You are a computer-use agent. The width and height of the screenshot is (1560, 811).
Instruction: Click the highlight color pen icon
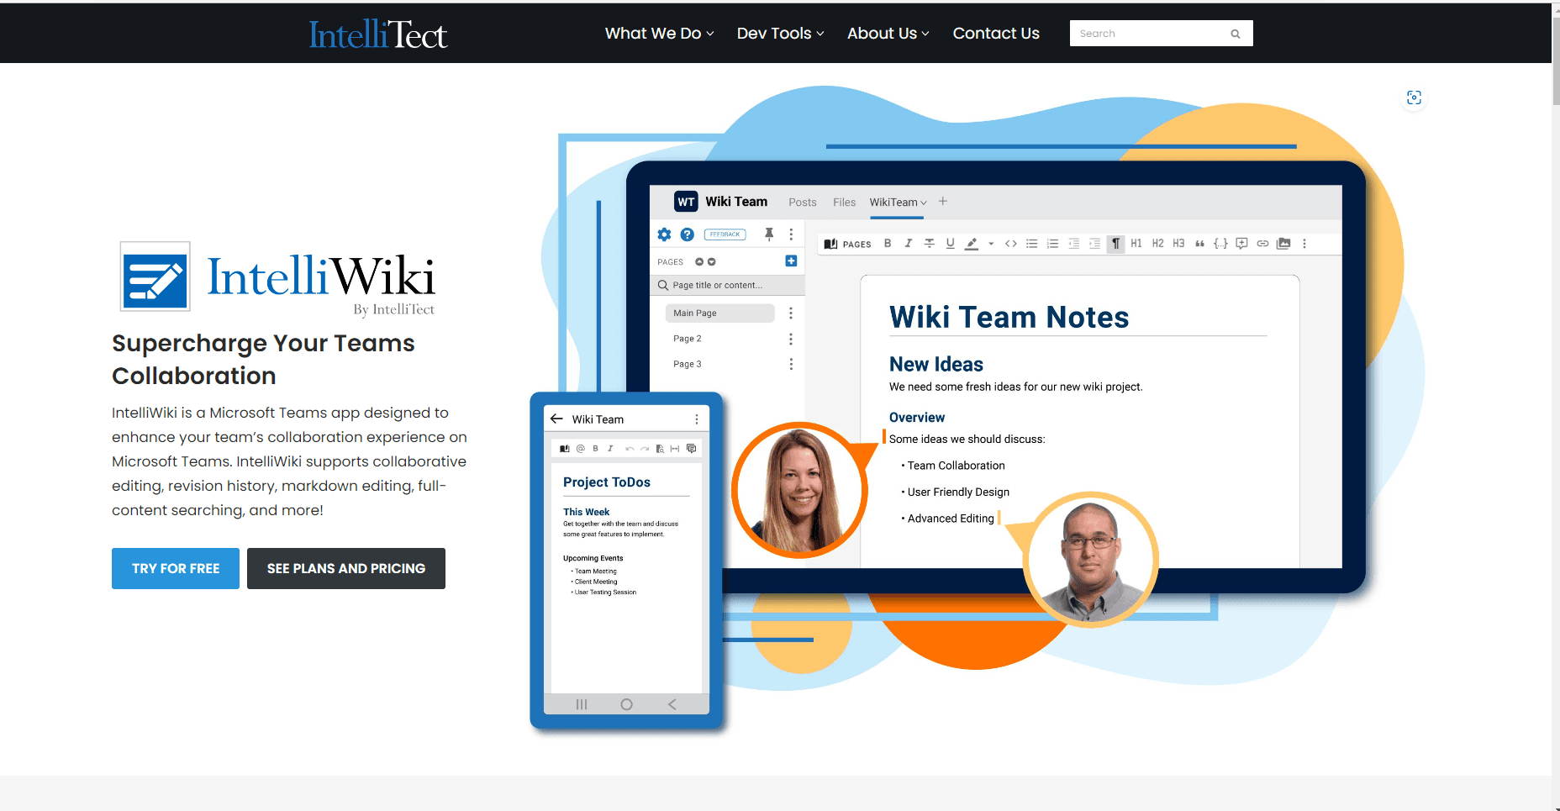(972, 244)
